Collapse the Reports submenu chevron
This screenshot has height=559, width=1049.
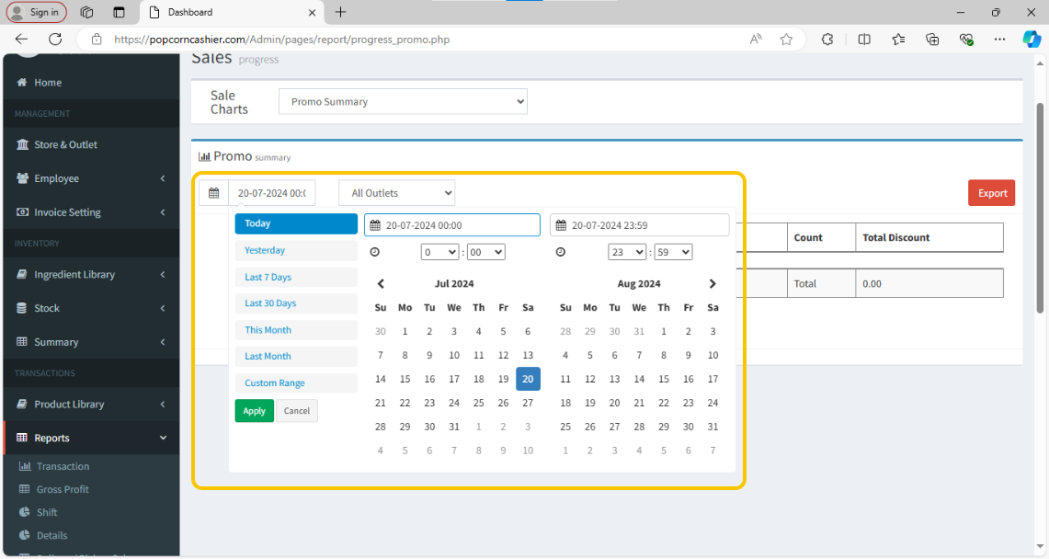pyautogui.click(x=163, y=438)
